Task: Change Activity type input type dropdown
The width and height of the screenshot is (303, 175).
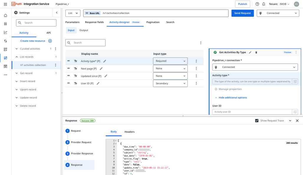Action: pos(170,61)
